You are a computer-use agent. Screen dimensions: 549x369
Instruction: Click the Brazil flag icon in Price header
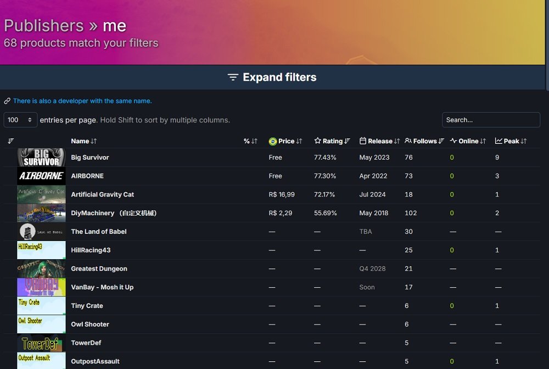[x=272, y=141]
